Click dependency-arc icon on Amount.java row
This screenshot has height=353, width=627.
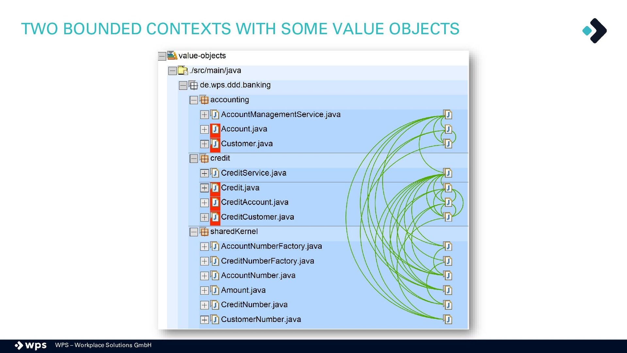[448, 290]
